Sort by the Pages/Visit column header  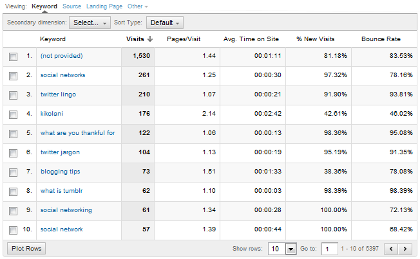coord(184,39)
